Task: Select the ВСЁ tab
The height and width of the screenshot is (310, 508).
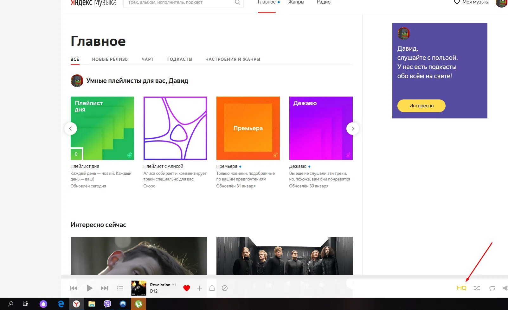Action: click(x=75, y=59)
